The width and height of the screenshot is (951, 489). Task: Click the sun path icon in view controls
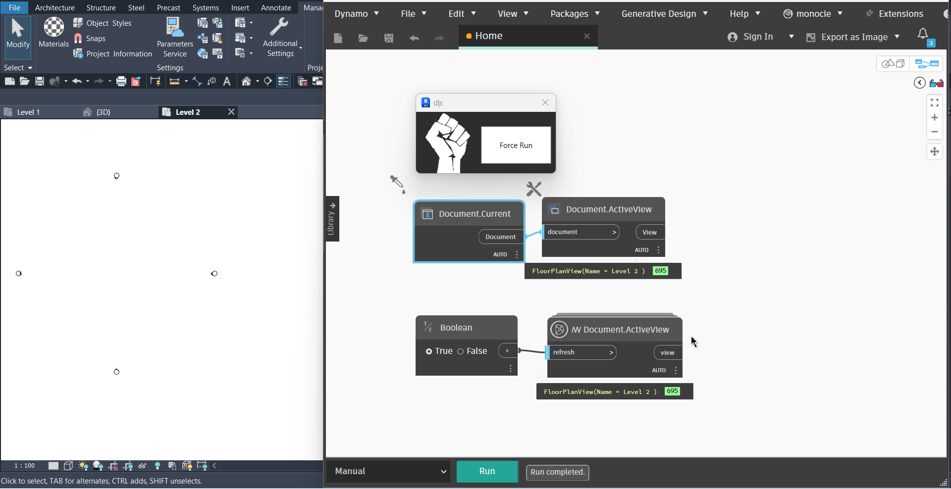click(83, 466)
